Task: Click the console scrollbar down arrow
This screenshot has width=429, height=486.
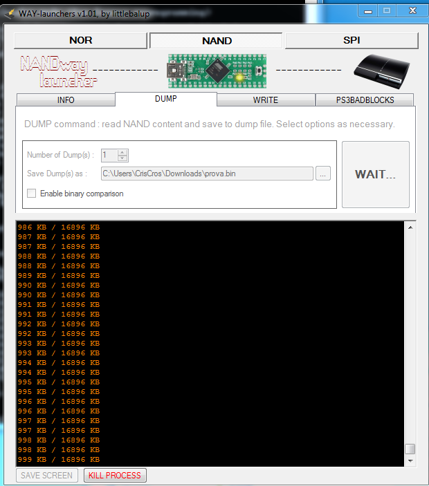Action: coord(410,460)
